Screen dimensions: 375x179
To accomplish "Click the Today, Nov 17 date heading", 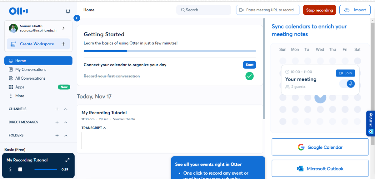I will [x=94, y=97].
